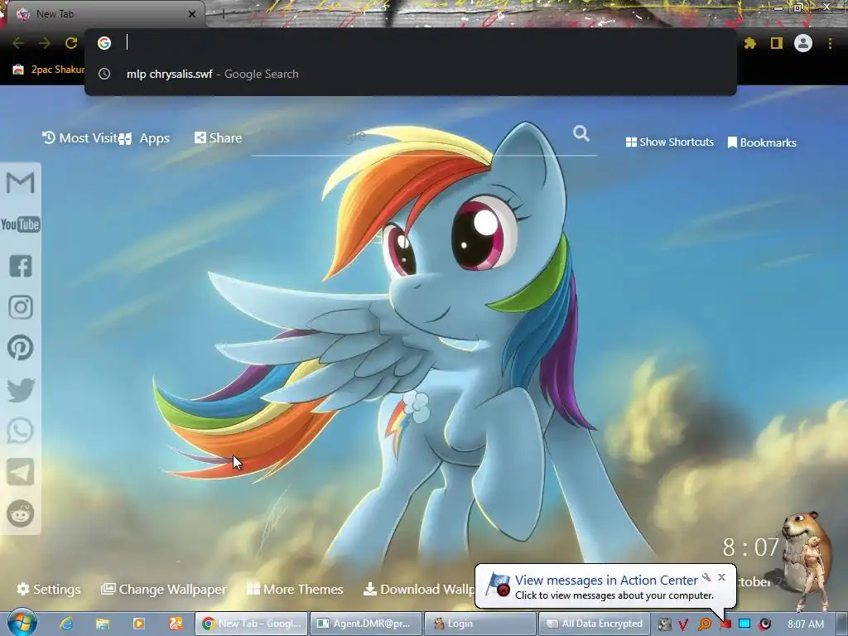The height and width of the screenshot is (636, 848).
Task: Open the Chrome extensions puzzle icon
Action: [750, 43]
